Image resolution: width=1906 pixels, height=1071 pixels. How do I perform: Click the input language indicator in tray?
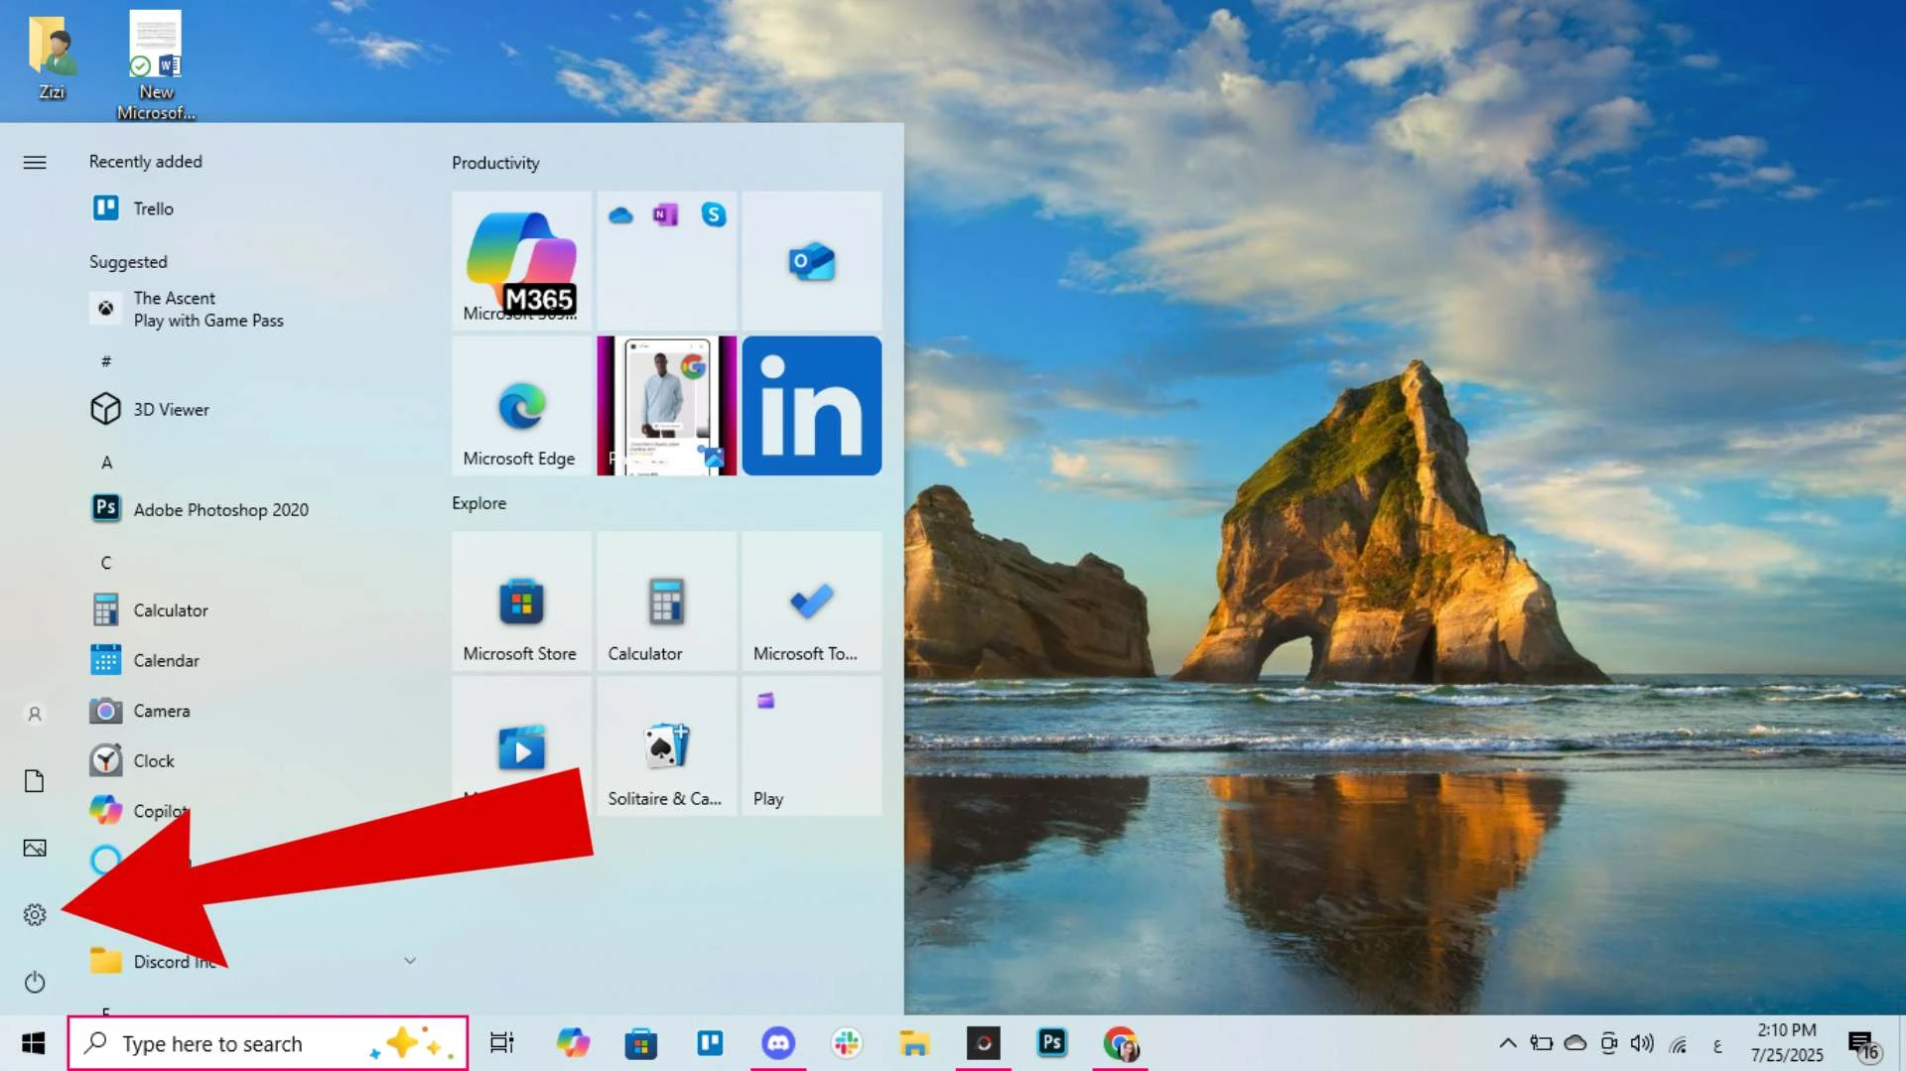coord(1717,1045)
